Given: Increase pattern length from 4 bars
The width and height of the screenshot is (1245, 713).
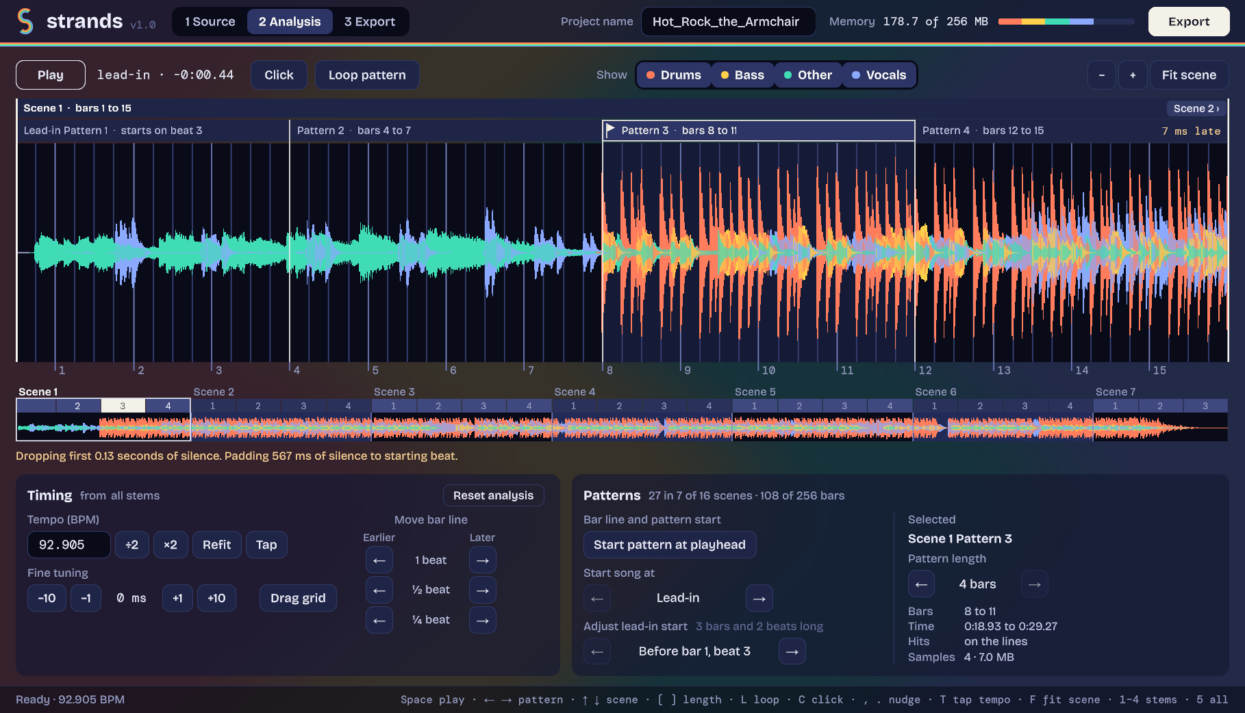Looking at the screenshot, I should (1035, 584).
